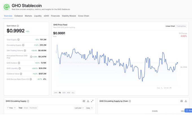Screen dimensions: 192x115
Task: Click the GHO Liquidity info icon
Action: (19, 68)
